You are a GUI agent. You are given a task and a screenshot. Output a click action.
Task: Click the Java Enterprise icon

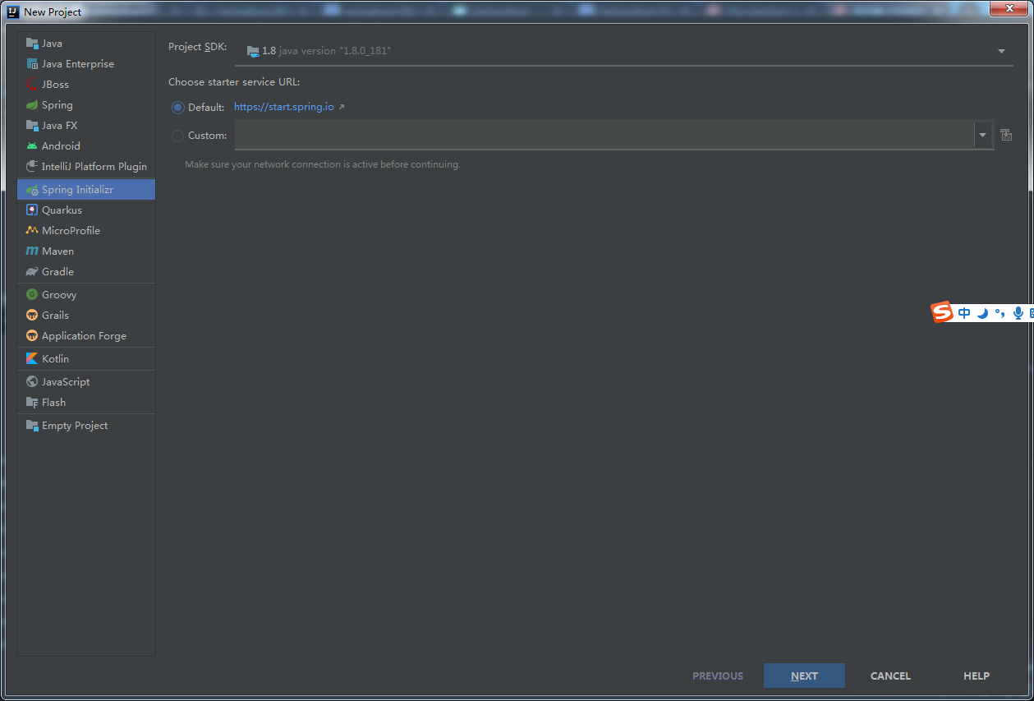tap(32, 64)
